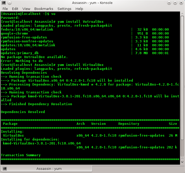Click the 'Dependencies Resolved' line
Image resolution: width=185 pixels, height=173 pixels.
pyautogui.click(x=23, y=112)
